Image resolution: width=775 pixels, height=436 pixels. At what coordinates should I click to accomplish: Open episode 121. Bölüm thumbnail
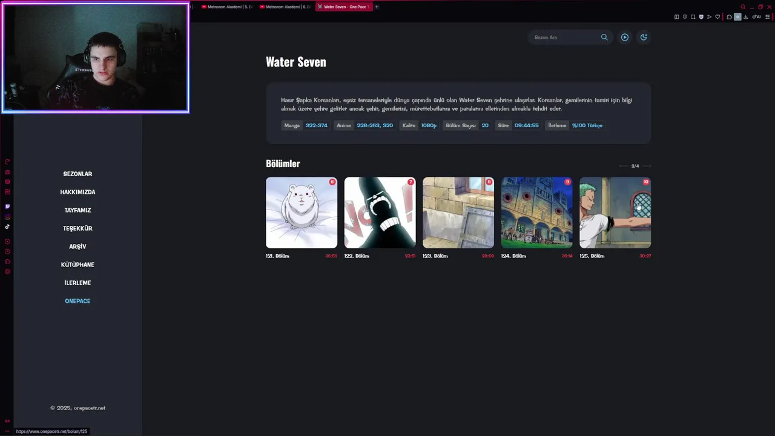pos(302,213)
